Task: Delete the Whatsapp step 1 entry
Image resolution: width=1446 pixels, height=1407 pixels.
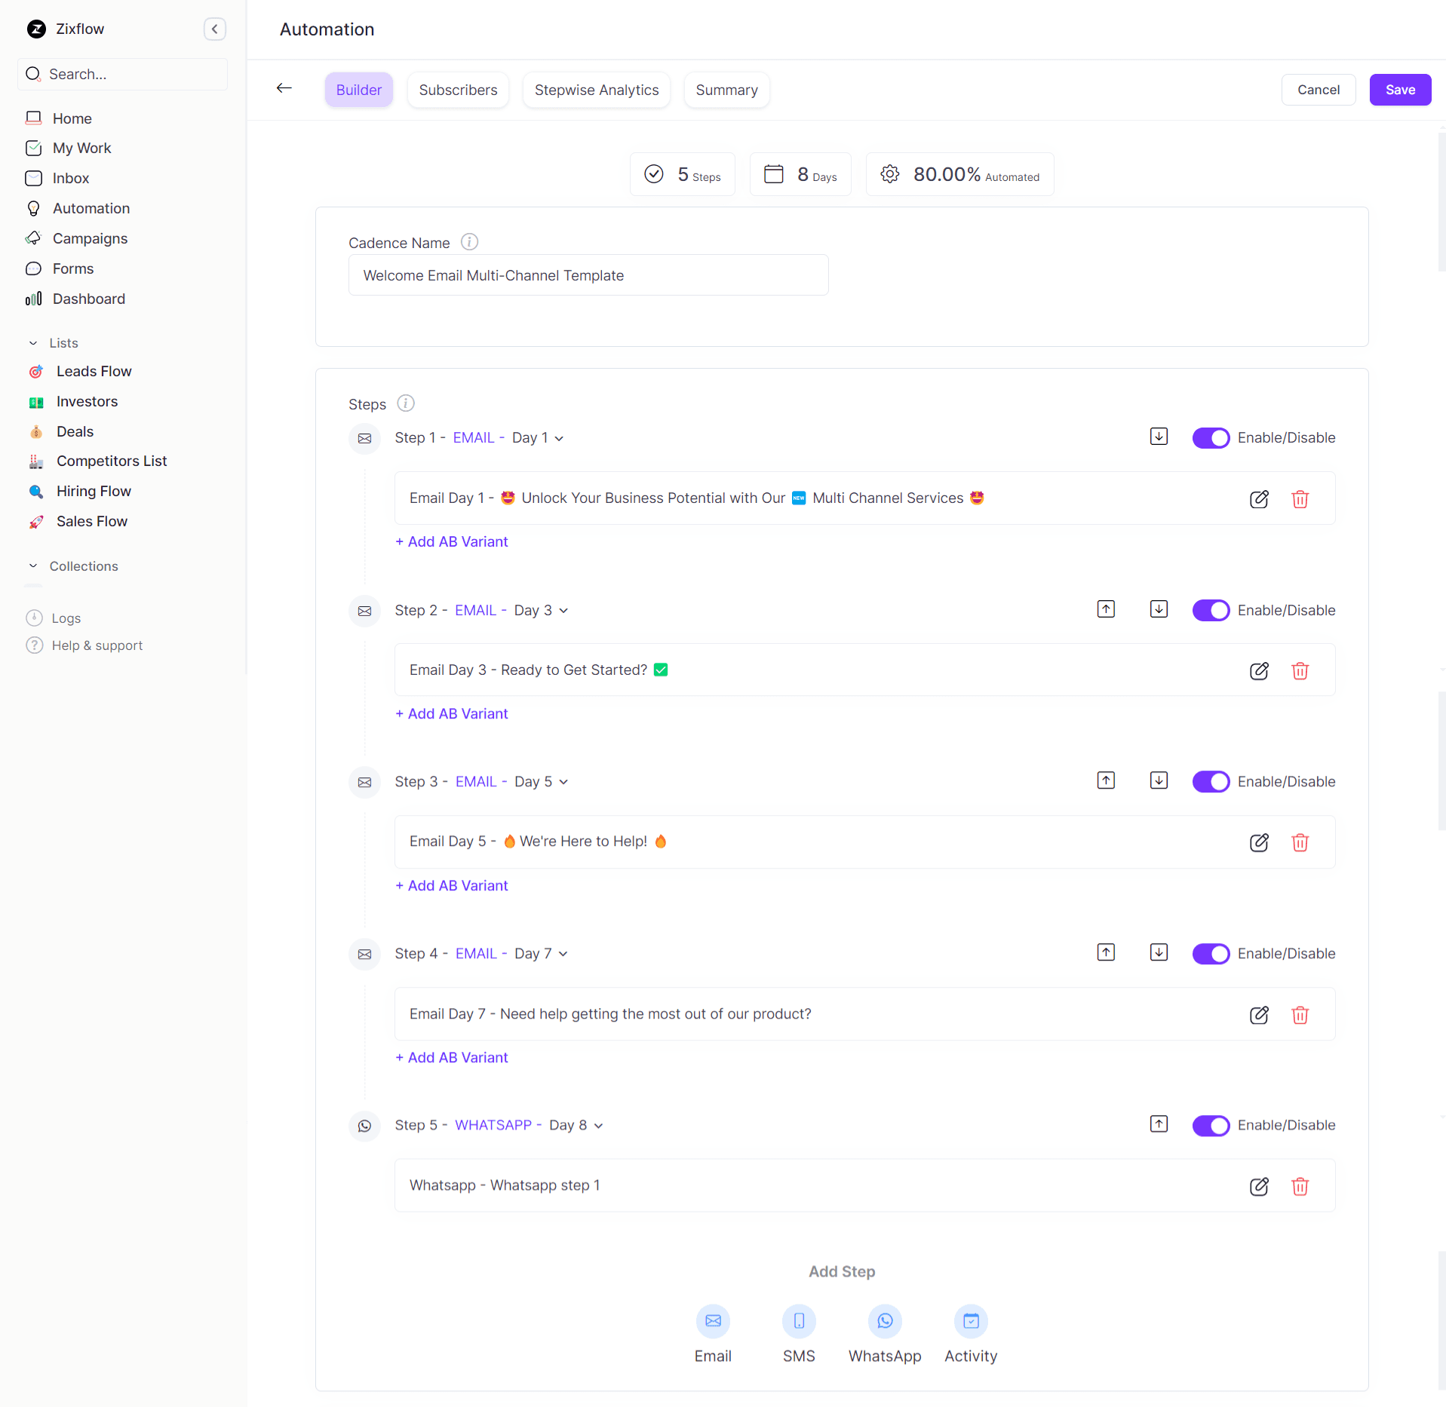Action: (x=1300, y=1187)
